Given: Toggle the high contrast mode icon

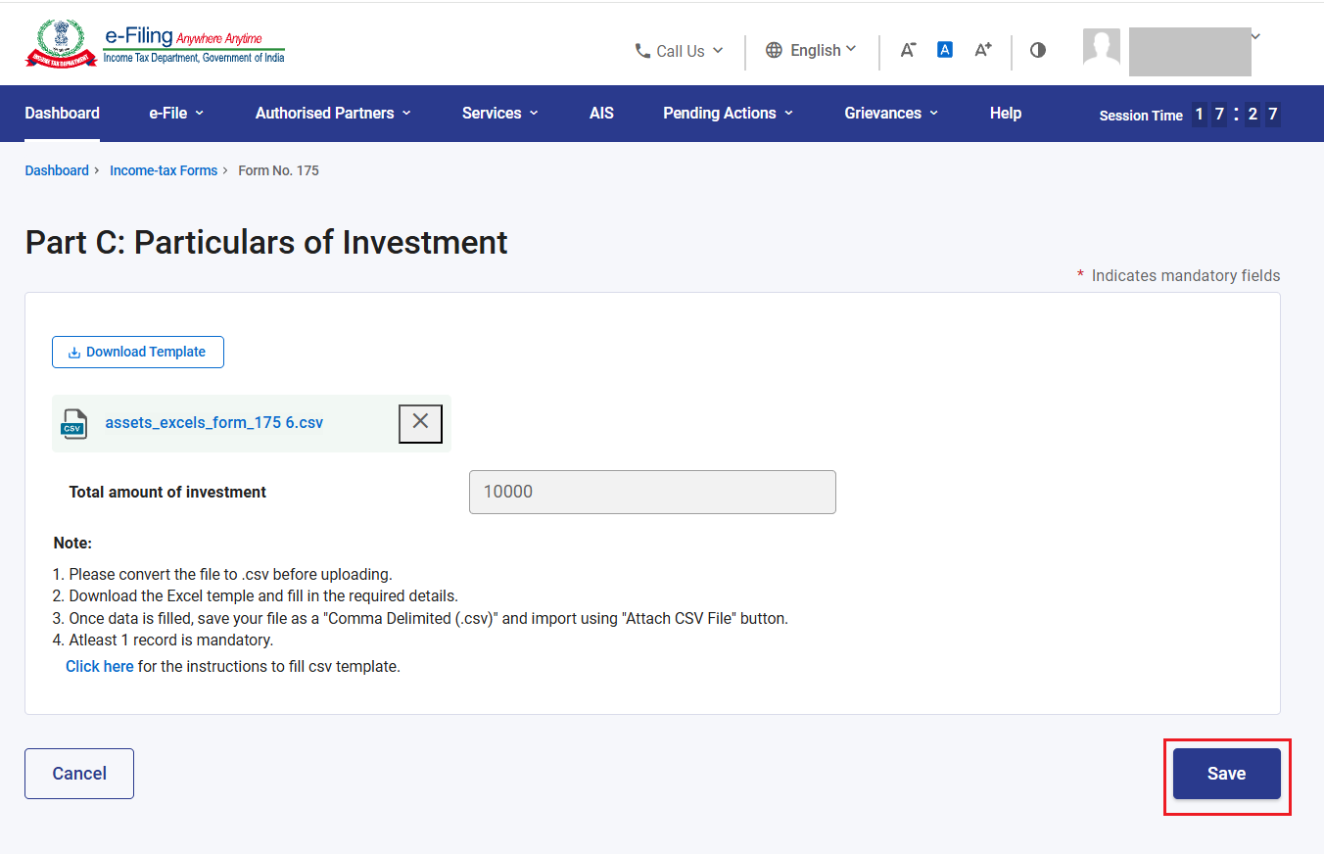Looking at the screenshot, I should 1038,50.
